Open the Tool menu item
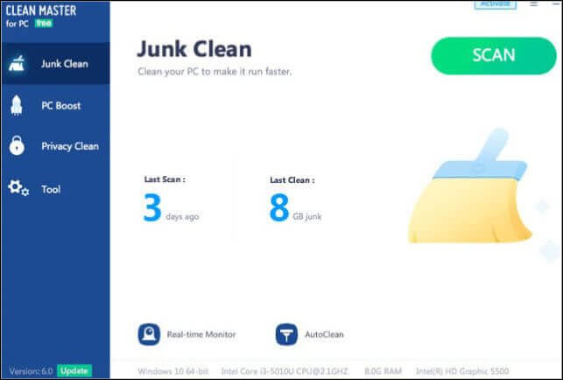This screenshot has width=563, height=380. (x=56, y=189)
